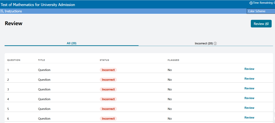Switch to the Incorrect (20) tab
This screenshot has width=275, height=123.
click(206, 43)
